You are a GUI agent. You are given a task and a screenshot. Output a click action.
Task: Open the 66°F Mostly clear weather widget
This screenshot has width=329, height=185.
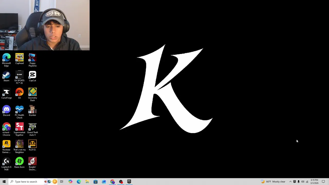(x=273, y=182)
